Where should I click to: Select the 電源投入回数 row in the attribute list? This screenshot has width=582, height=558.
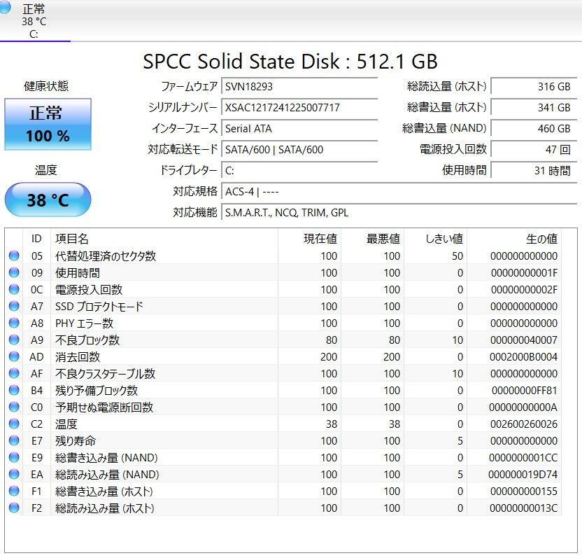click(x=283, y=289)
